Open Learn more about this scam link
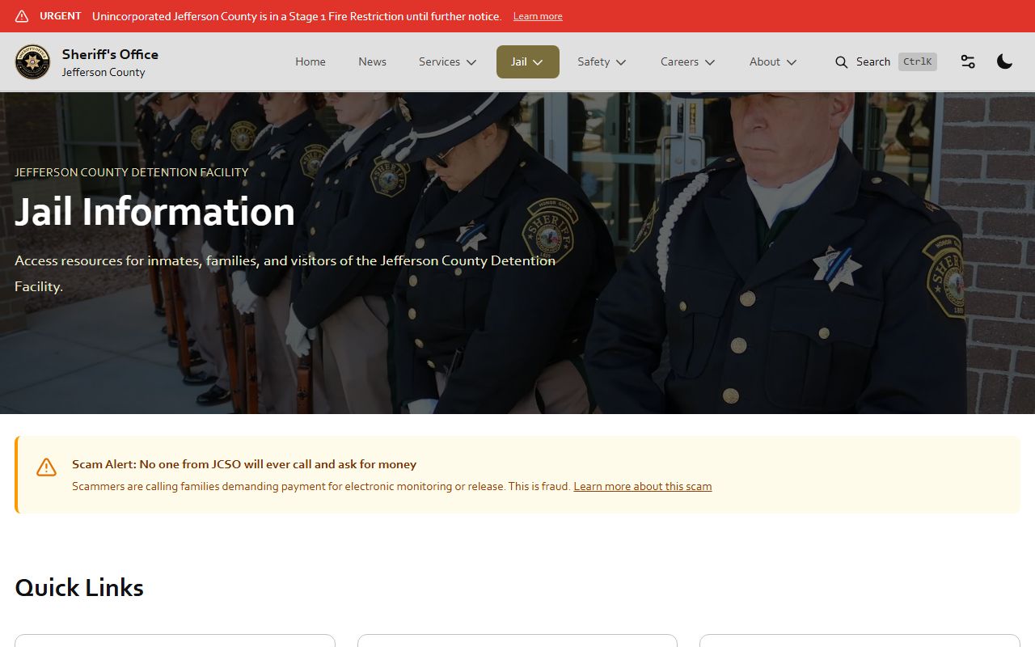The height and width of the screenshot is (647, 1035). pyautogui.click(x=643, y=486)
